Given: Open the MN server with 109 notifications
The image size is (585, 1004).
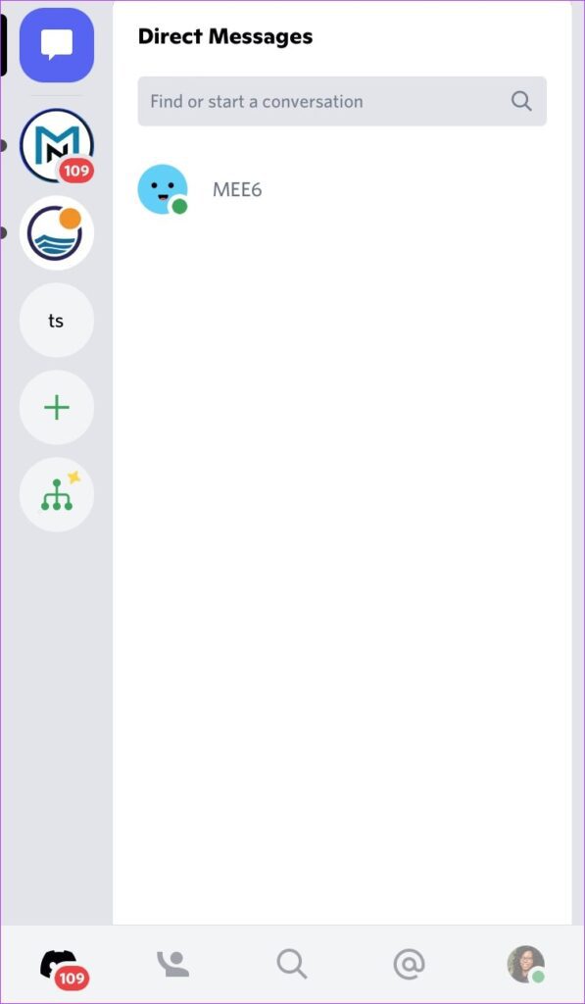Looking at the screenshot, I should pos(56,145).
